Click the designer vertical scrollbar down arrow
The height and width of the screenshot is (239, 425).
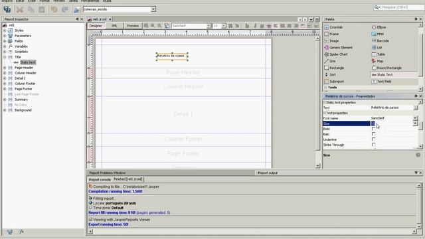pyautogui.click(x=317, y=166)
